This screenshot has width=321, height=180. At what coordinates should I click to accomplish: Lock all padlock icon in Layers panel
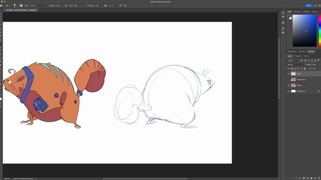(x=305, y=68)
